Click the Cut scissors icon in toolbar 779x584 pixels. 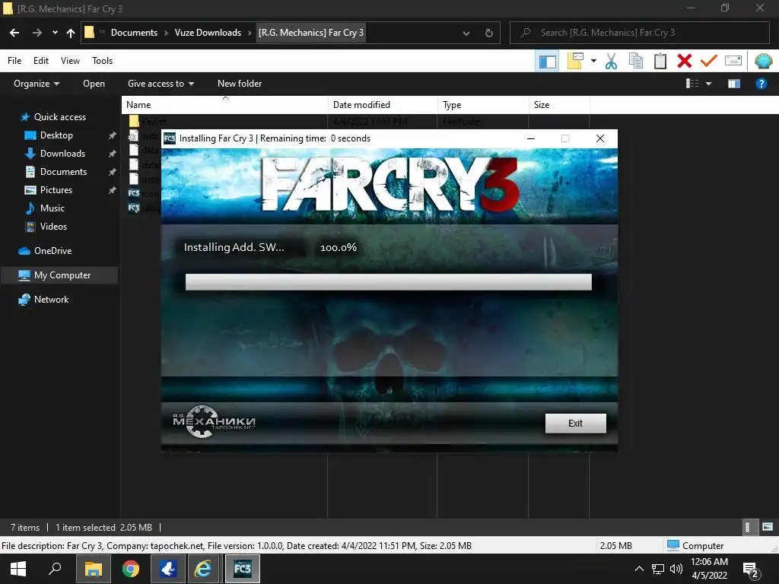pyautogui.click(x=611, y=61)
